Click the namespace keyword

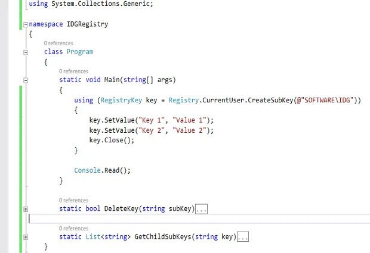[x=46, y=24]
